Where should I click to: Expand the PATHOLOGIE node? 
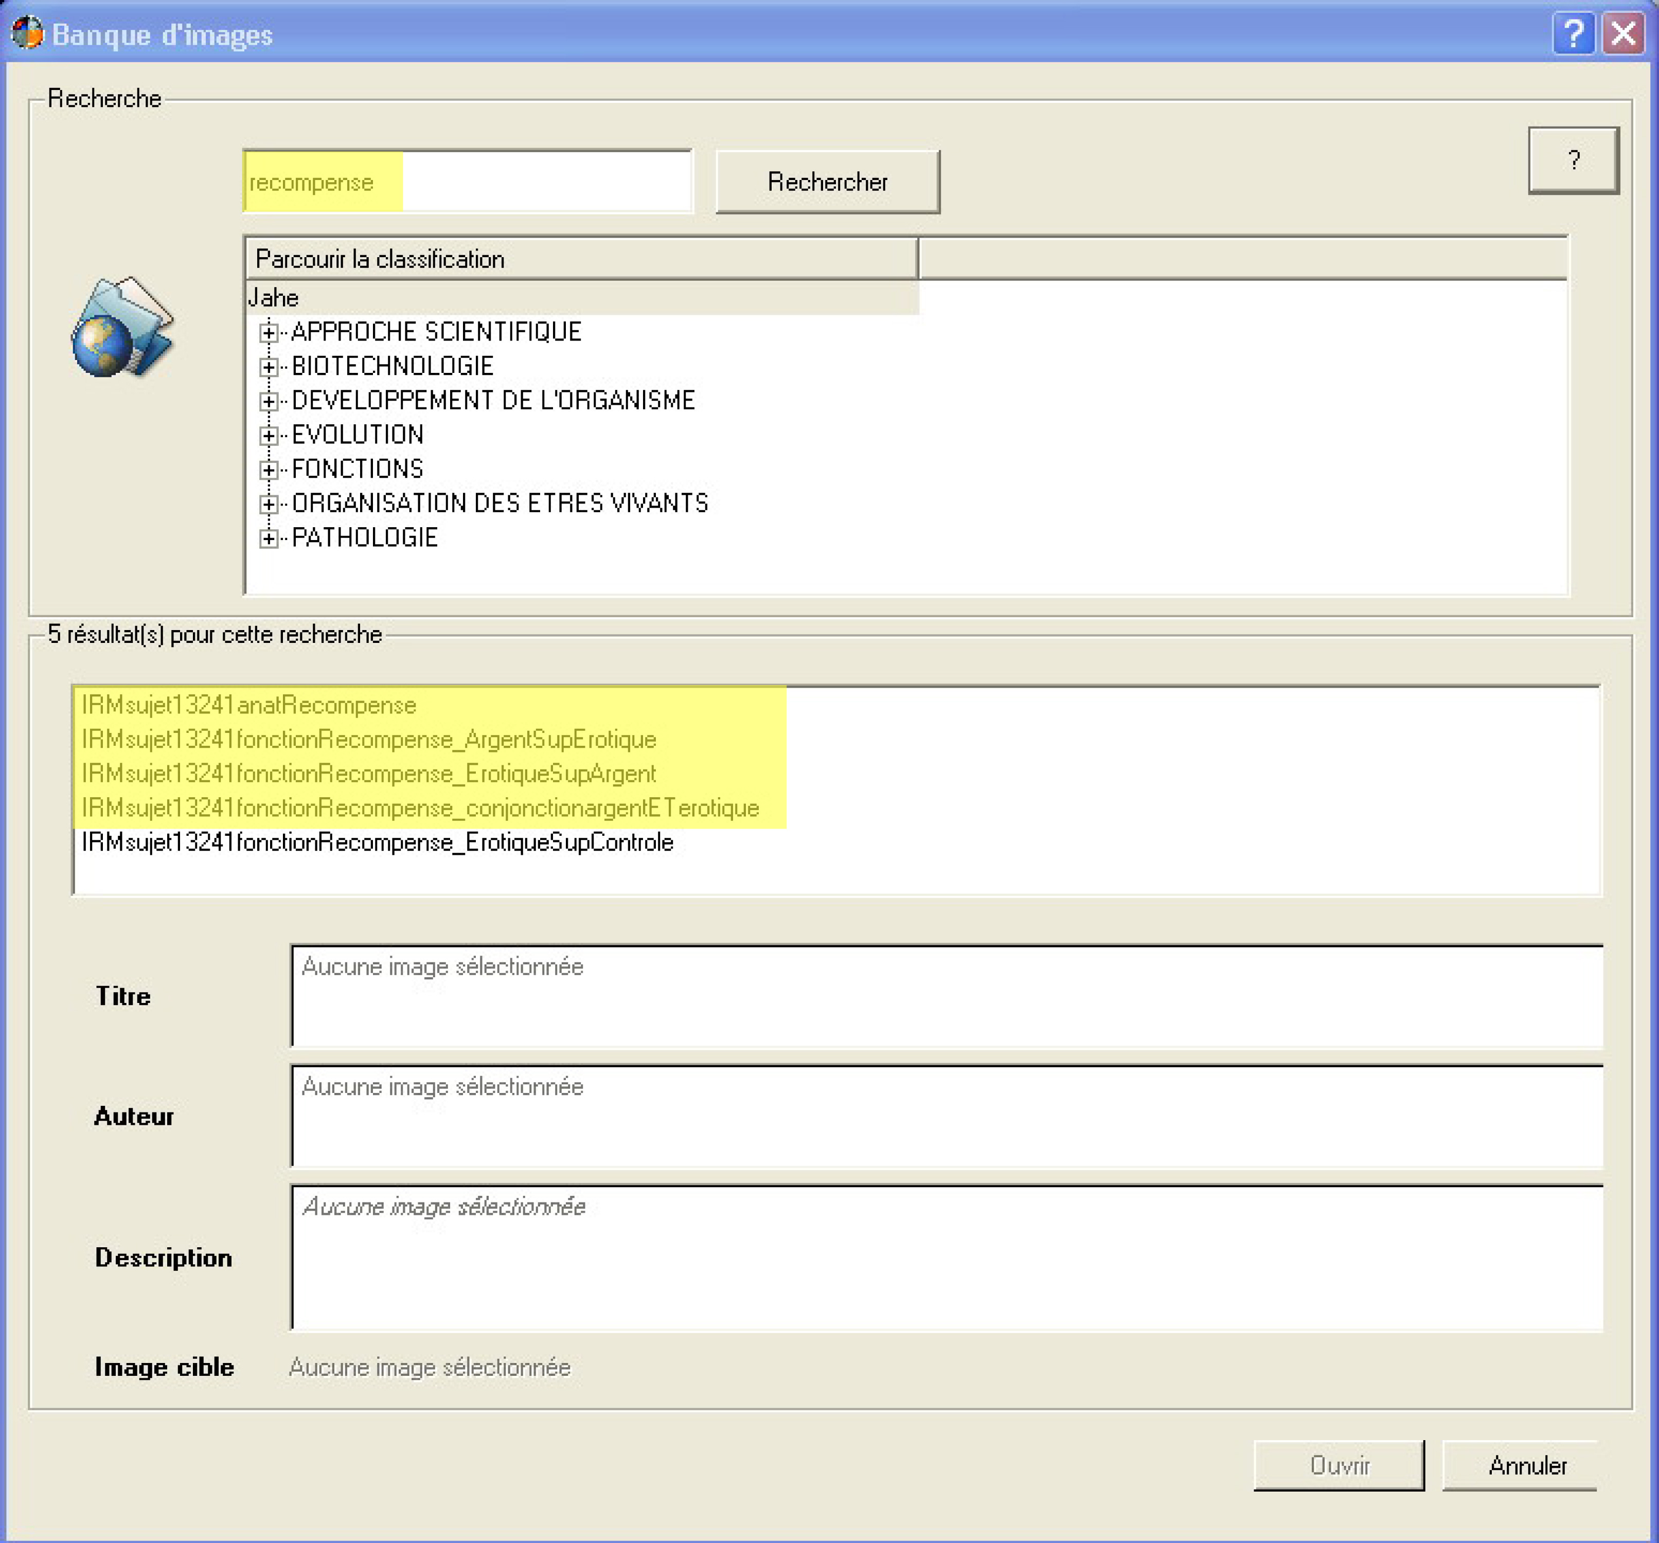[268, 539]
